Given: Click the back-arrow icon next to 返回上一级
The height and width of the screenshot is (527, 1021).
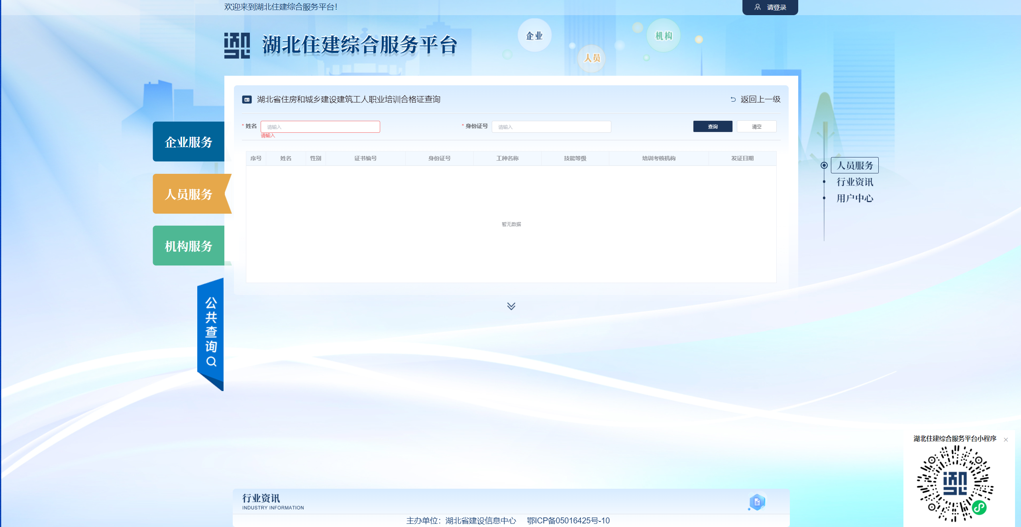Looking at the screenshot, I should [734, 99].
